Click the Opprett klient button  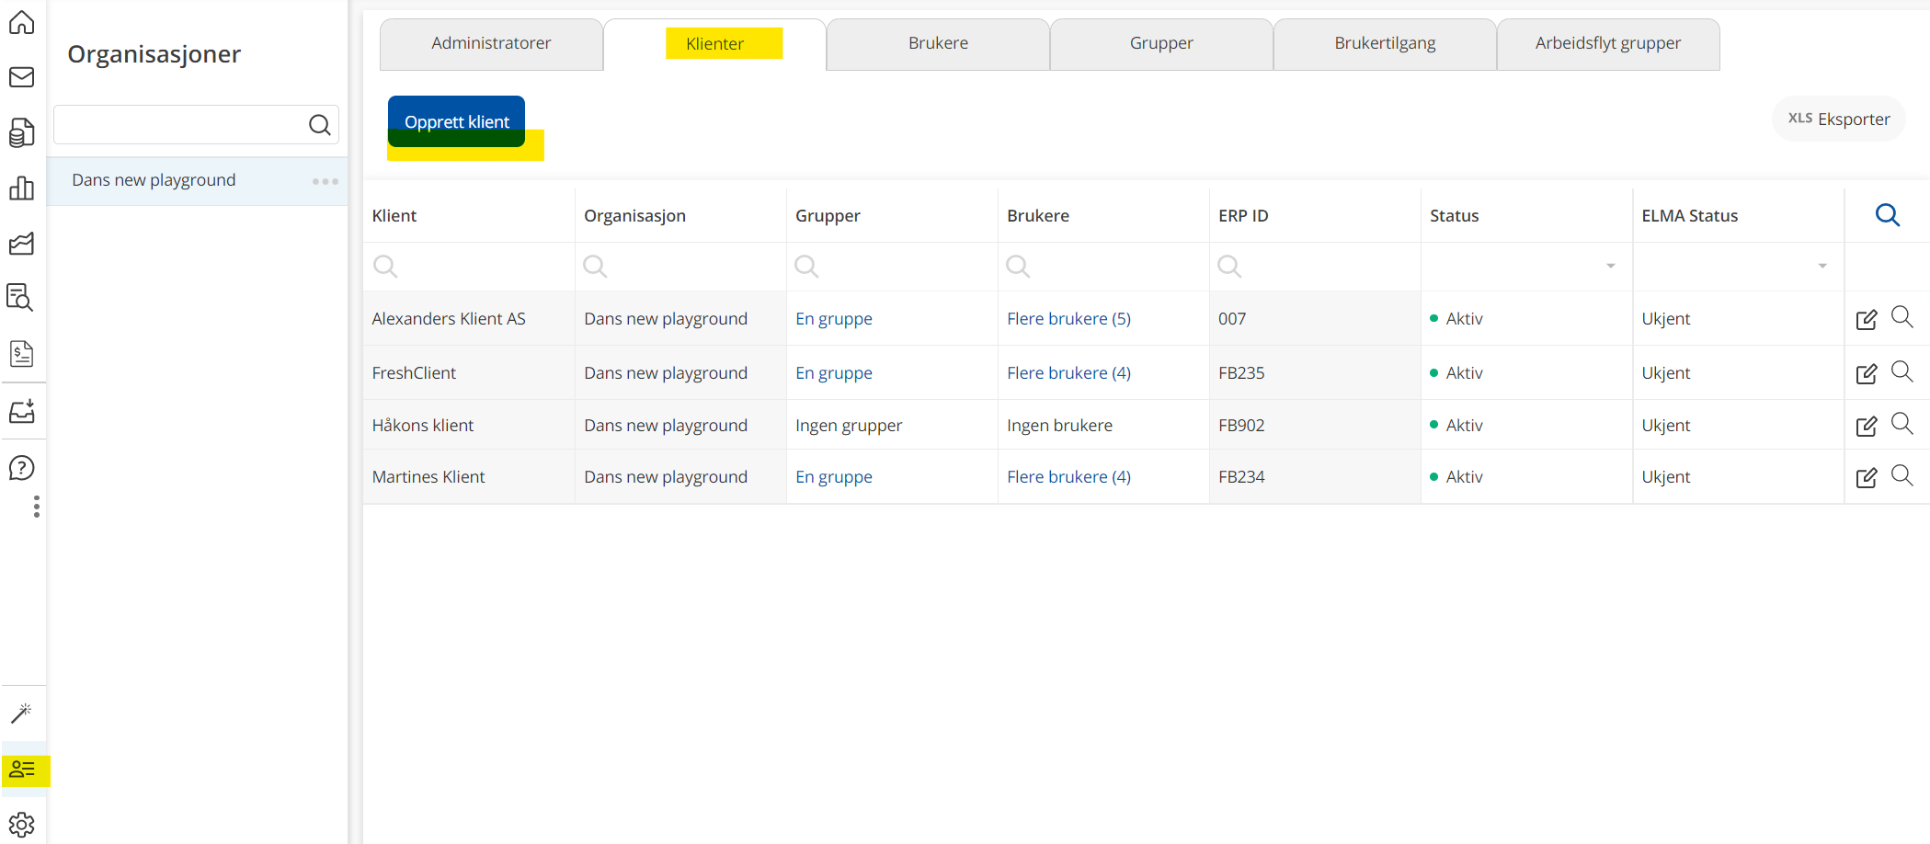[456, 121]
